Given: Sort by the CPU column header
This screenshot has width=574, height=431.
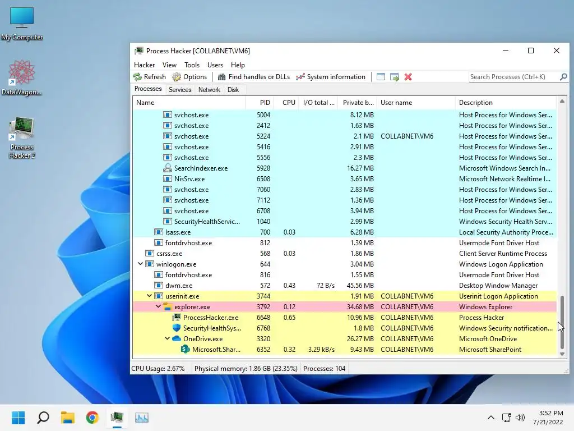Looking at the screenshot, I should [x=286, y=103].
